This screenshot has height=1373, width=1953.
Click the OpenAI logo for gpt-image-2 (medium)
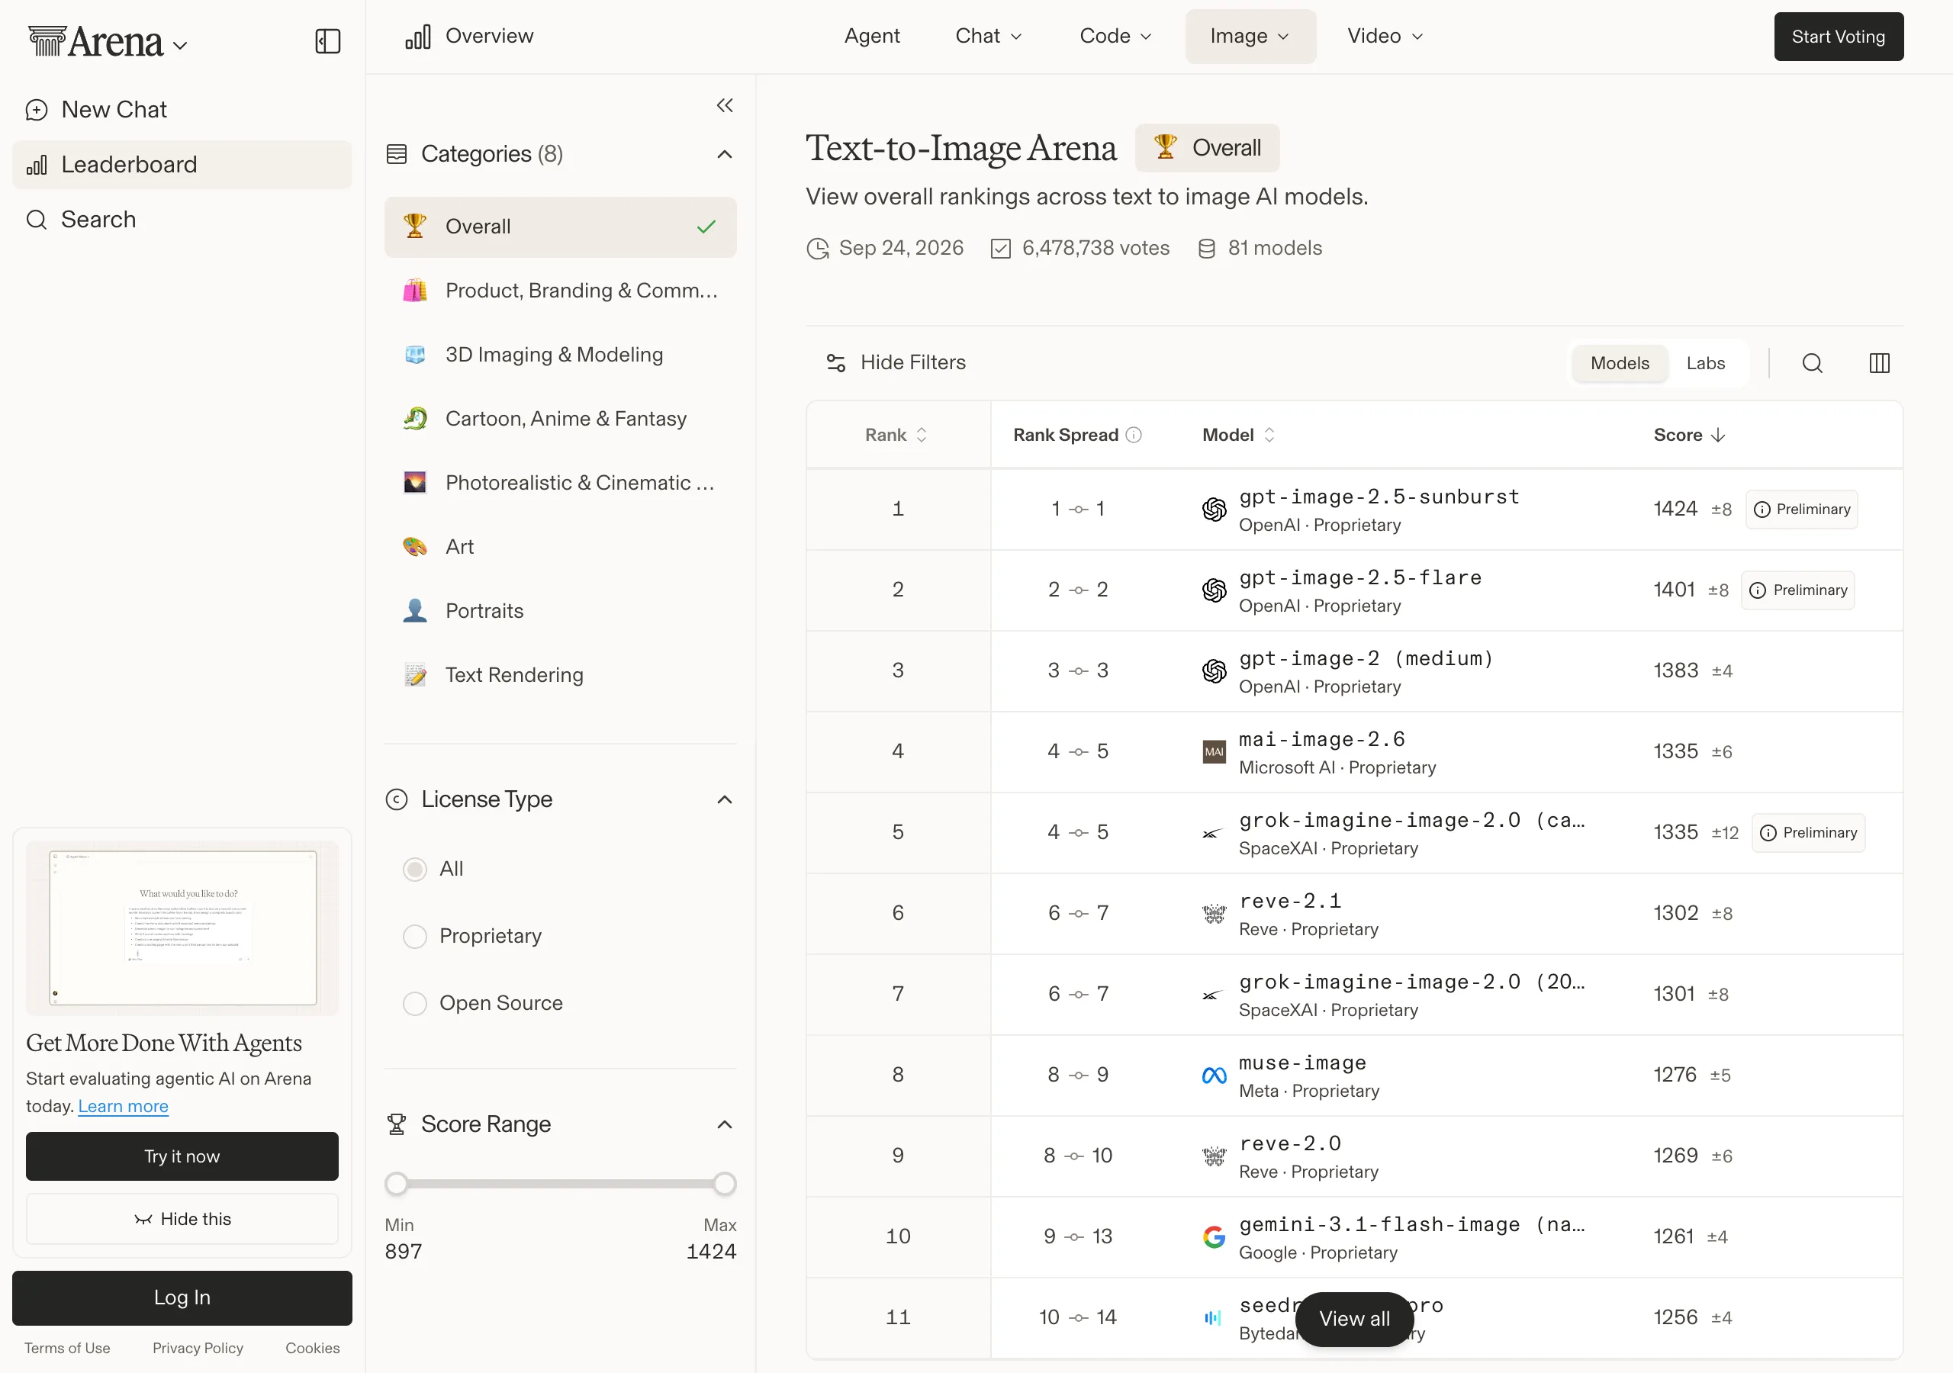click(x=1214, y=670)
